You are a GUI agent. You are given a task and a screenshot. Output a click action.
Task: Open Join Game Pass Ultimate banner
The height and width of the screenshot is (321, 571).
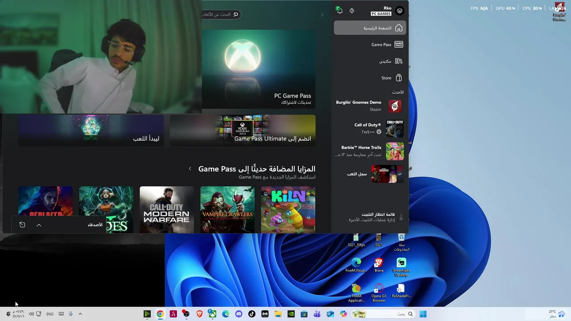(243, 130)
